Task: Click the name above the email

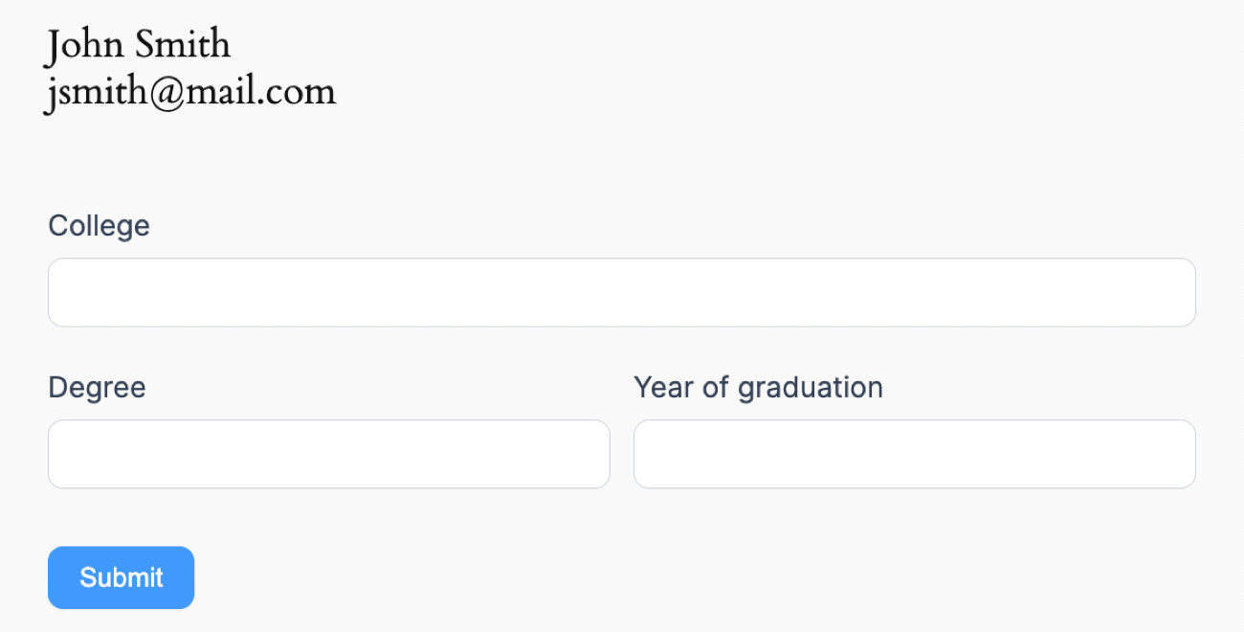Action: pyautogui.click(x=139, y=45)
